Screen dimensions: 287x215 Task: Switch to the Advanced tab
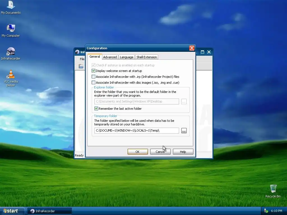[110, 57]
